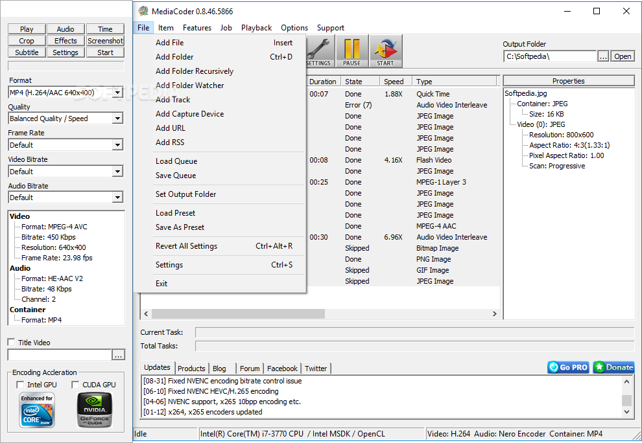Click the Start toolbar icon

point(385,51)
